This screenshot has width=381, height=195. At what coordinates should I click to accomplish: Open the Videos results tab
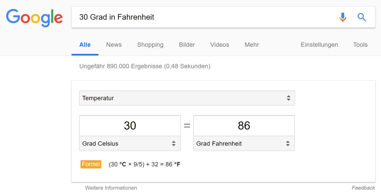click(220, 45)
